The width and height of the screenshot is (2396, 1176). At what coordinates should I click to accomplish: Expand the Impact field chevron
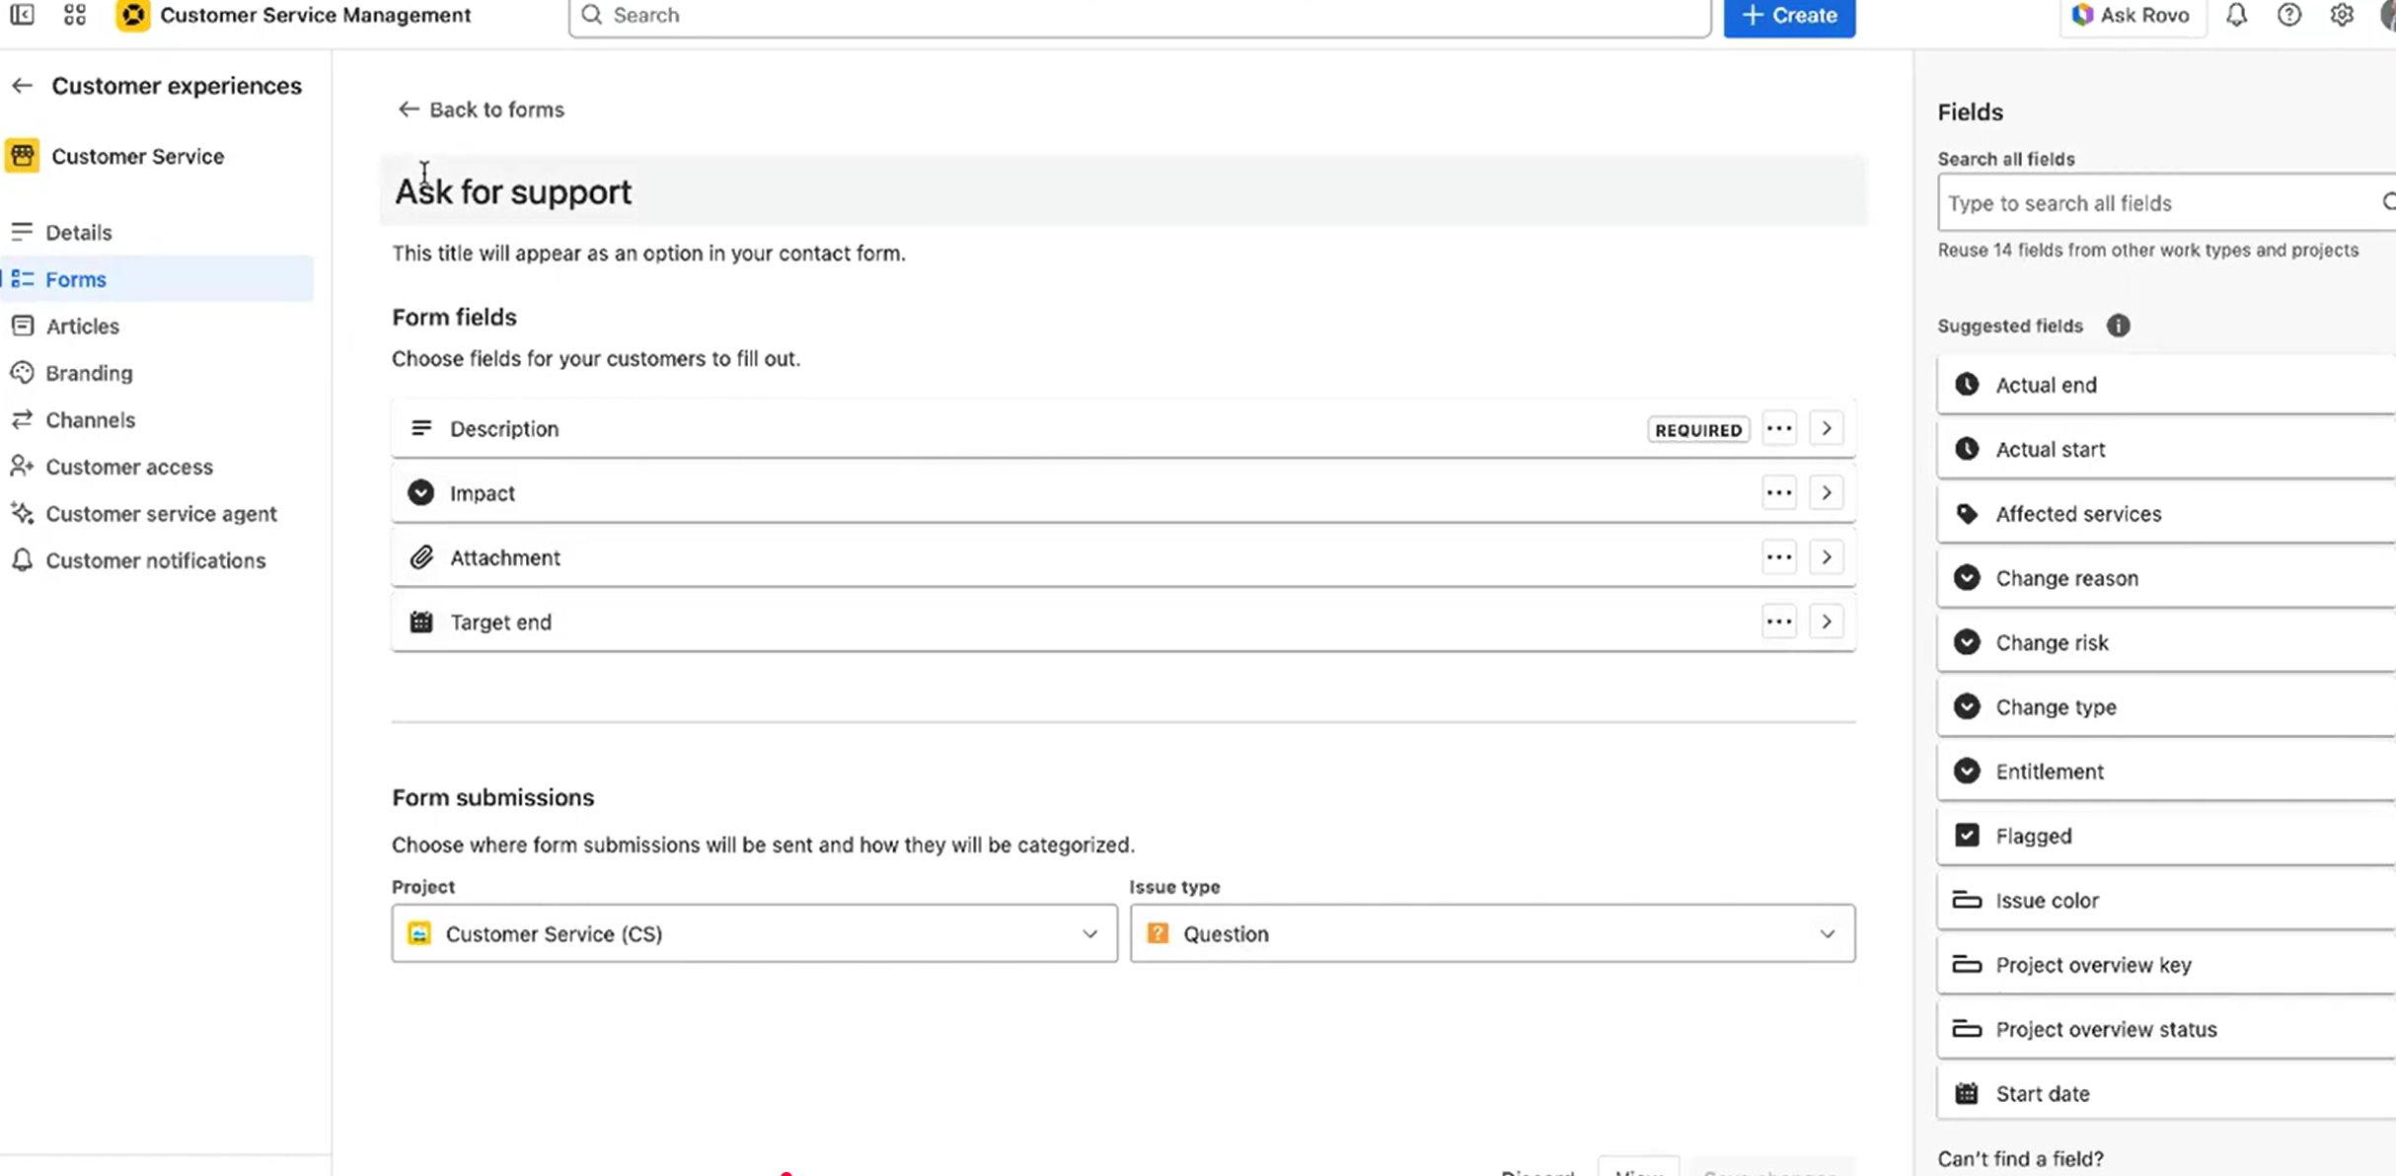click(x=1826, y=493)
